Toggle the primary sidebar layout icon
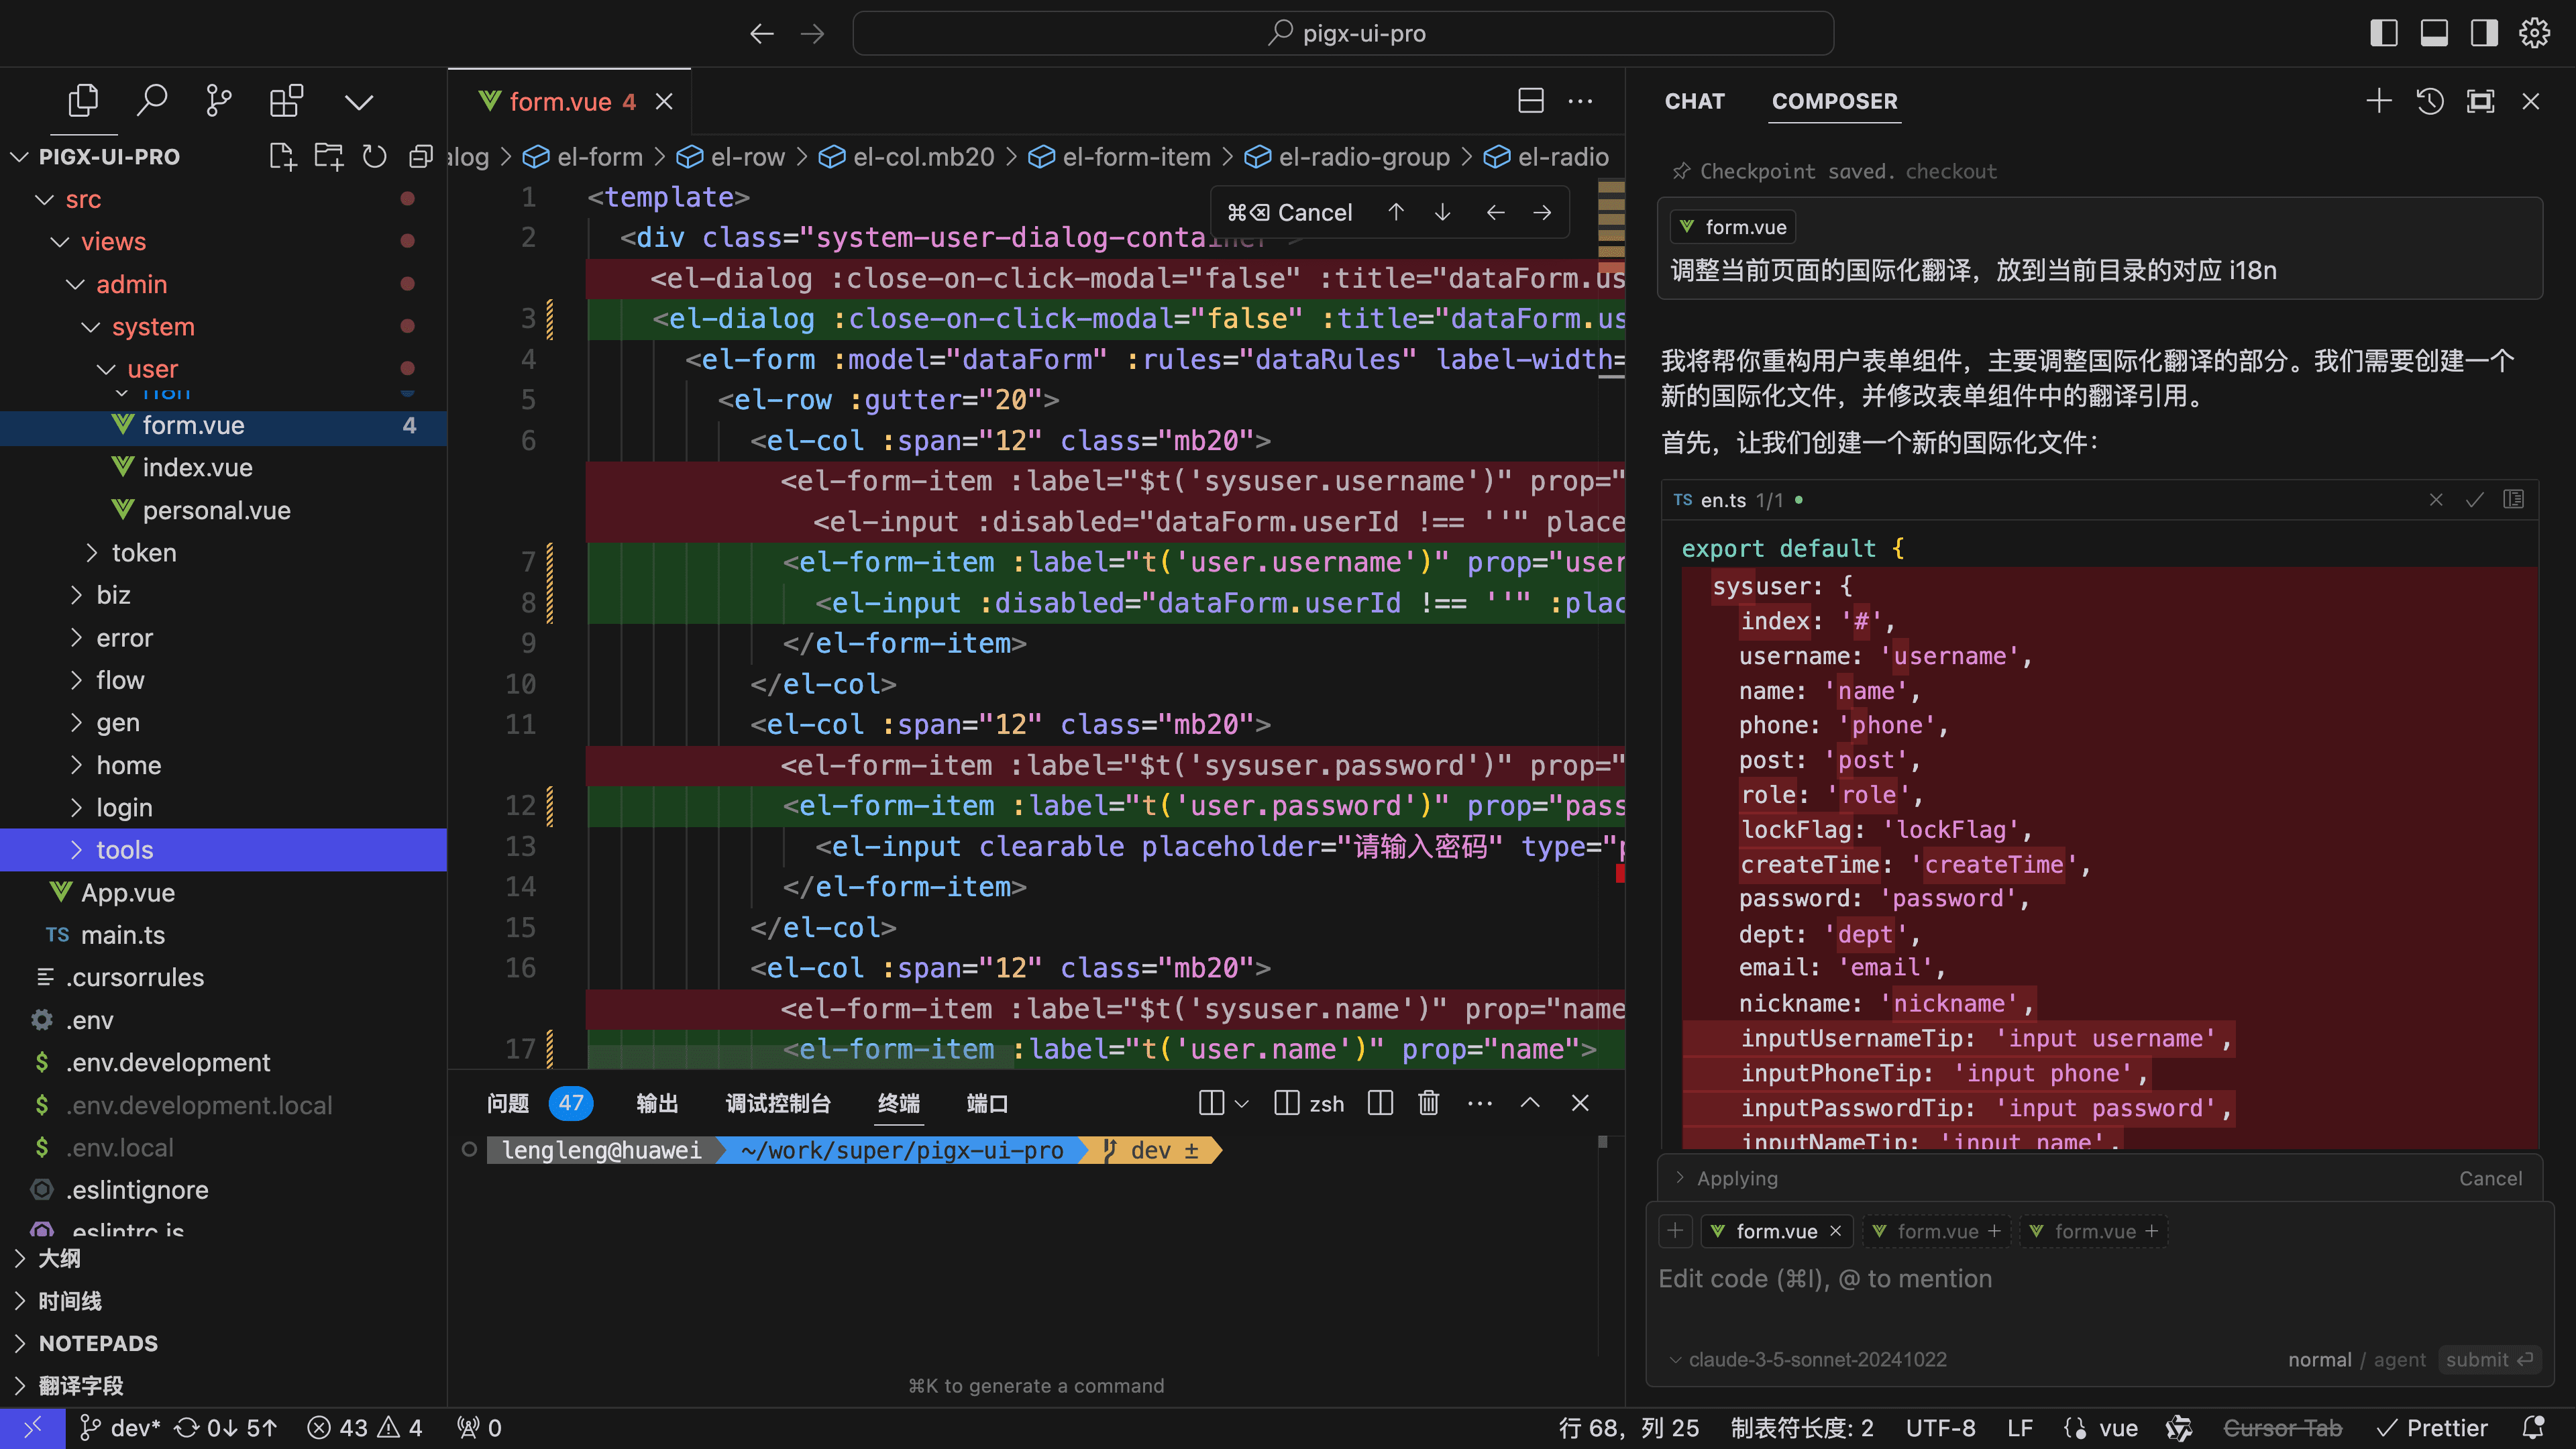Viewport: 2576px width, 1449px height. (2384, 33)
